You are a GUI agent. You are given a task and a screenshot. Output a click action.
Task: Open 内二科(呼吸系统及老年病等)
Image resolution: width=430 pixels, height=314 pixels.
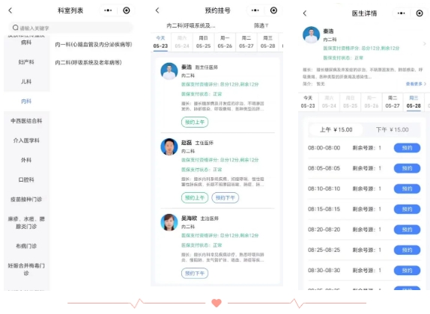[x=88, y=62]
